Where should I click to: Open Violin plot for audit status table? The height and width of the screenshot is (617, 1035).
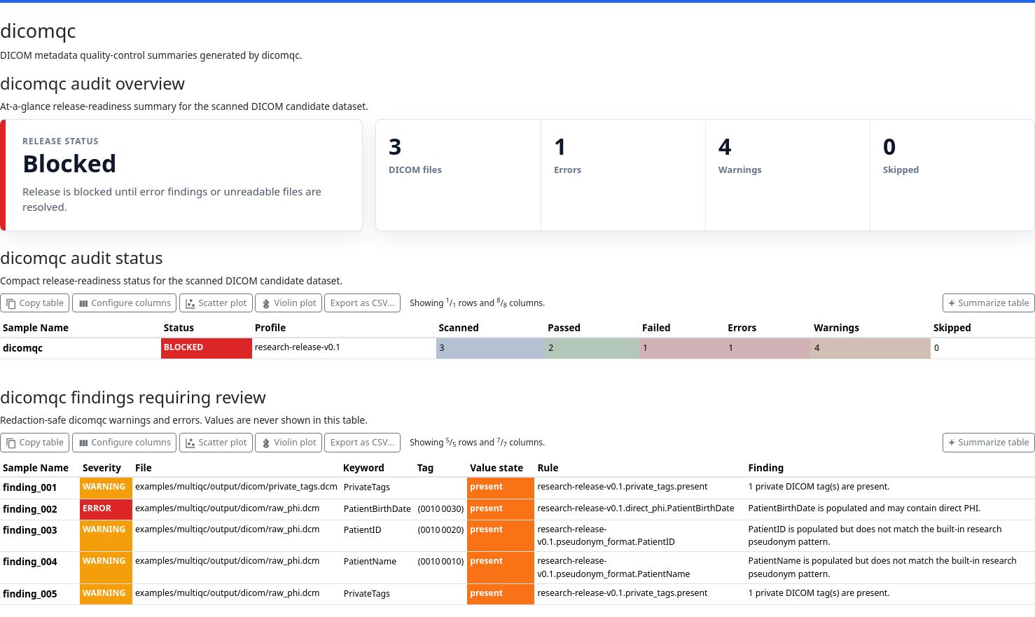point(288,303)
